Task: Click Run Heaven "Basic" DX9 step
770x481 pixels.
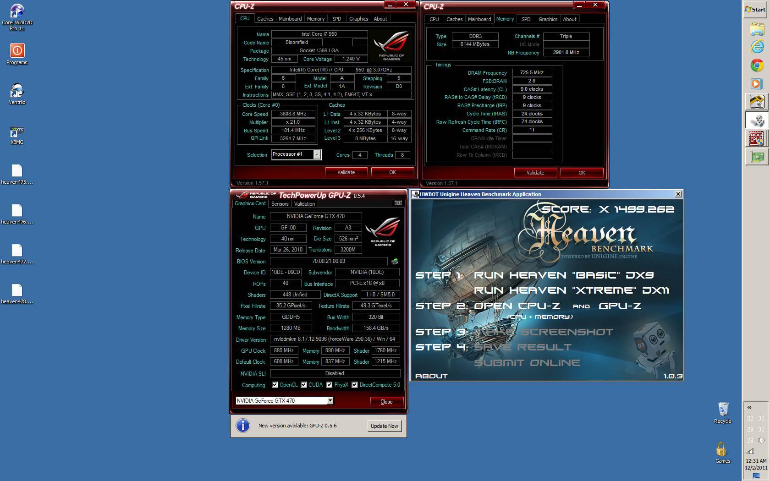Action: [563, 275]
